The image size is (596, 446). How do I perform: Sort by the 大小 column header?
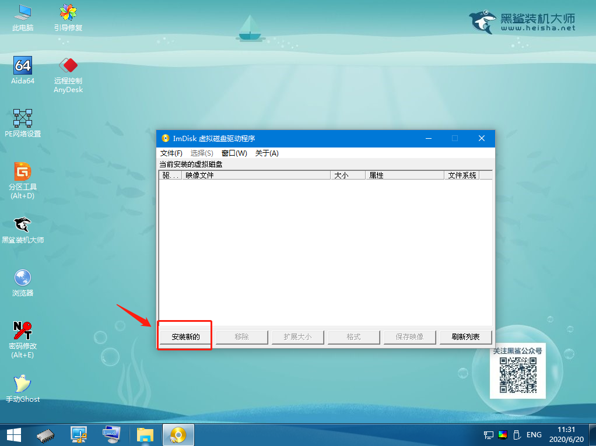[348, 175]
